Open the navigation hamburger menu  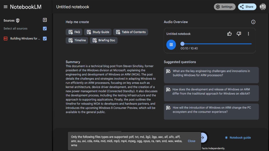tap(6, 7)
